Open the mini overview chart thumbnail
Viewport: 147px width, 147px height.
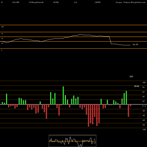click(73, 141)
